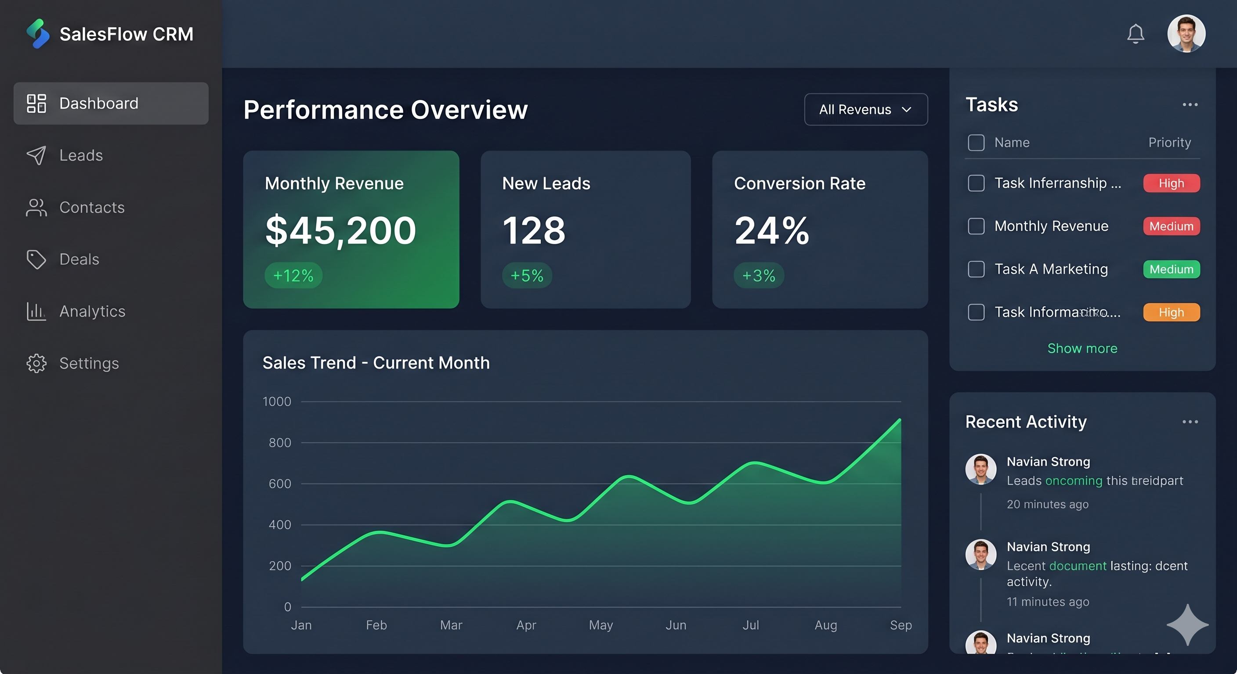Check the Task A Marketing checkbox

coord(976,269)
